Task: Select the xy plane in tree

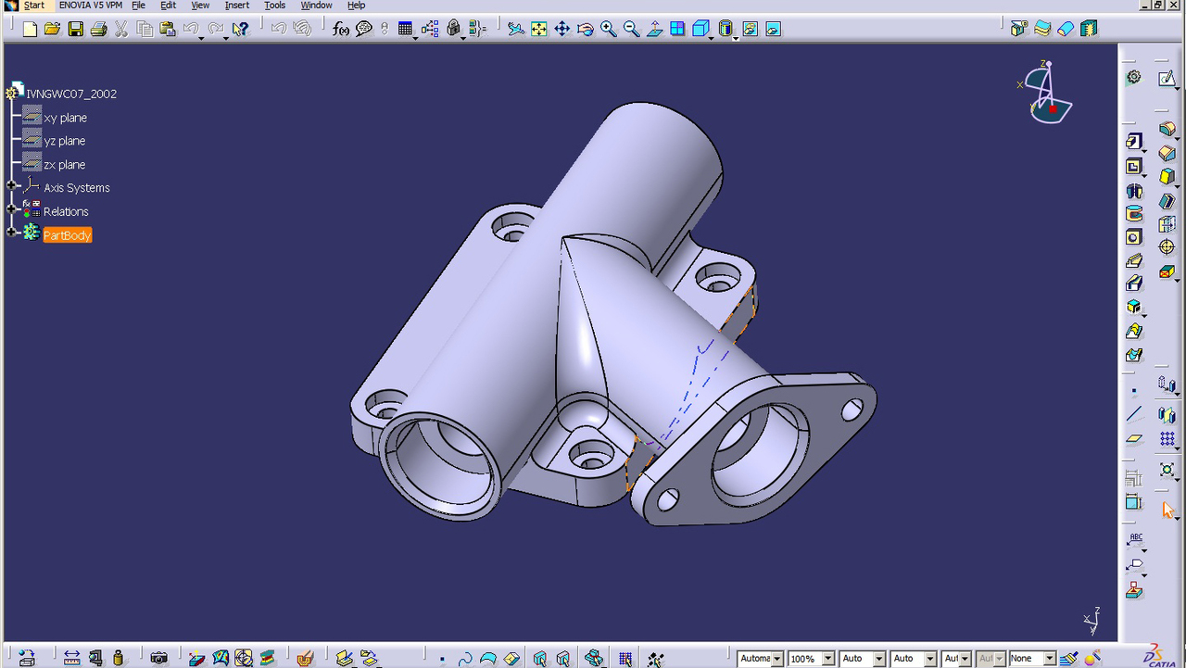Action: 65,118
